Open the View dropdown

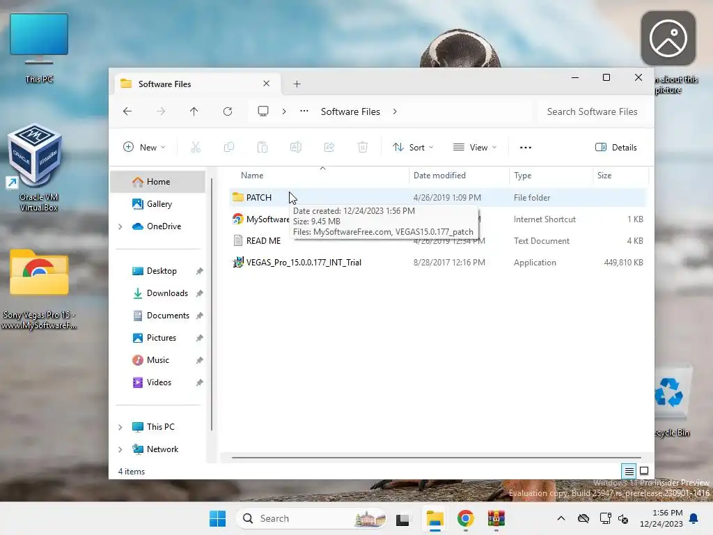coord(475,148)
